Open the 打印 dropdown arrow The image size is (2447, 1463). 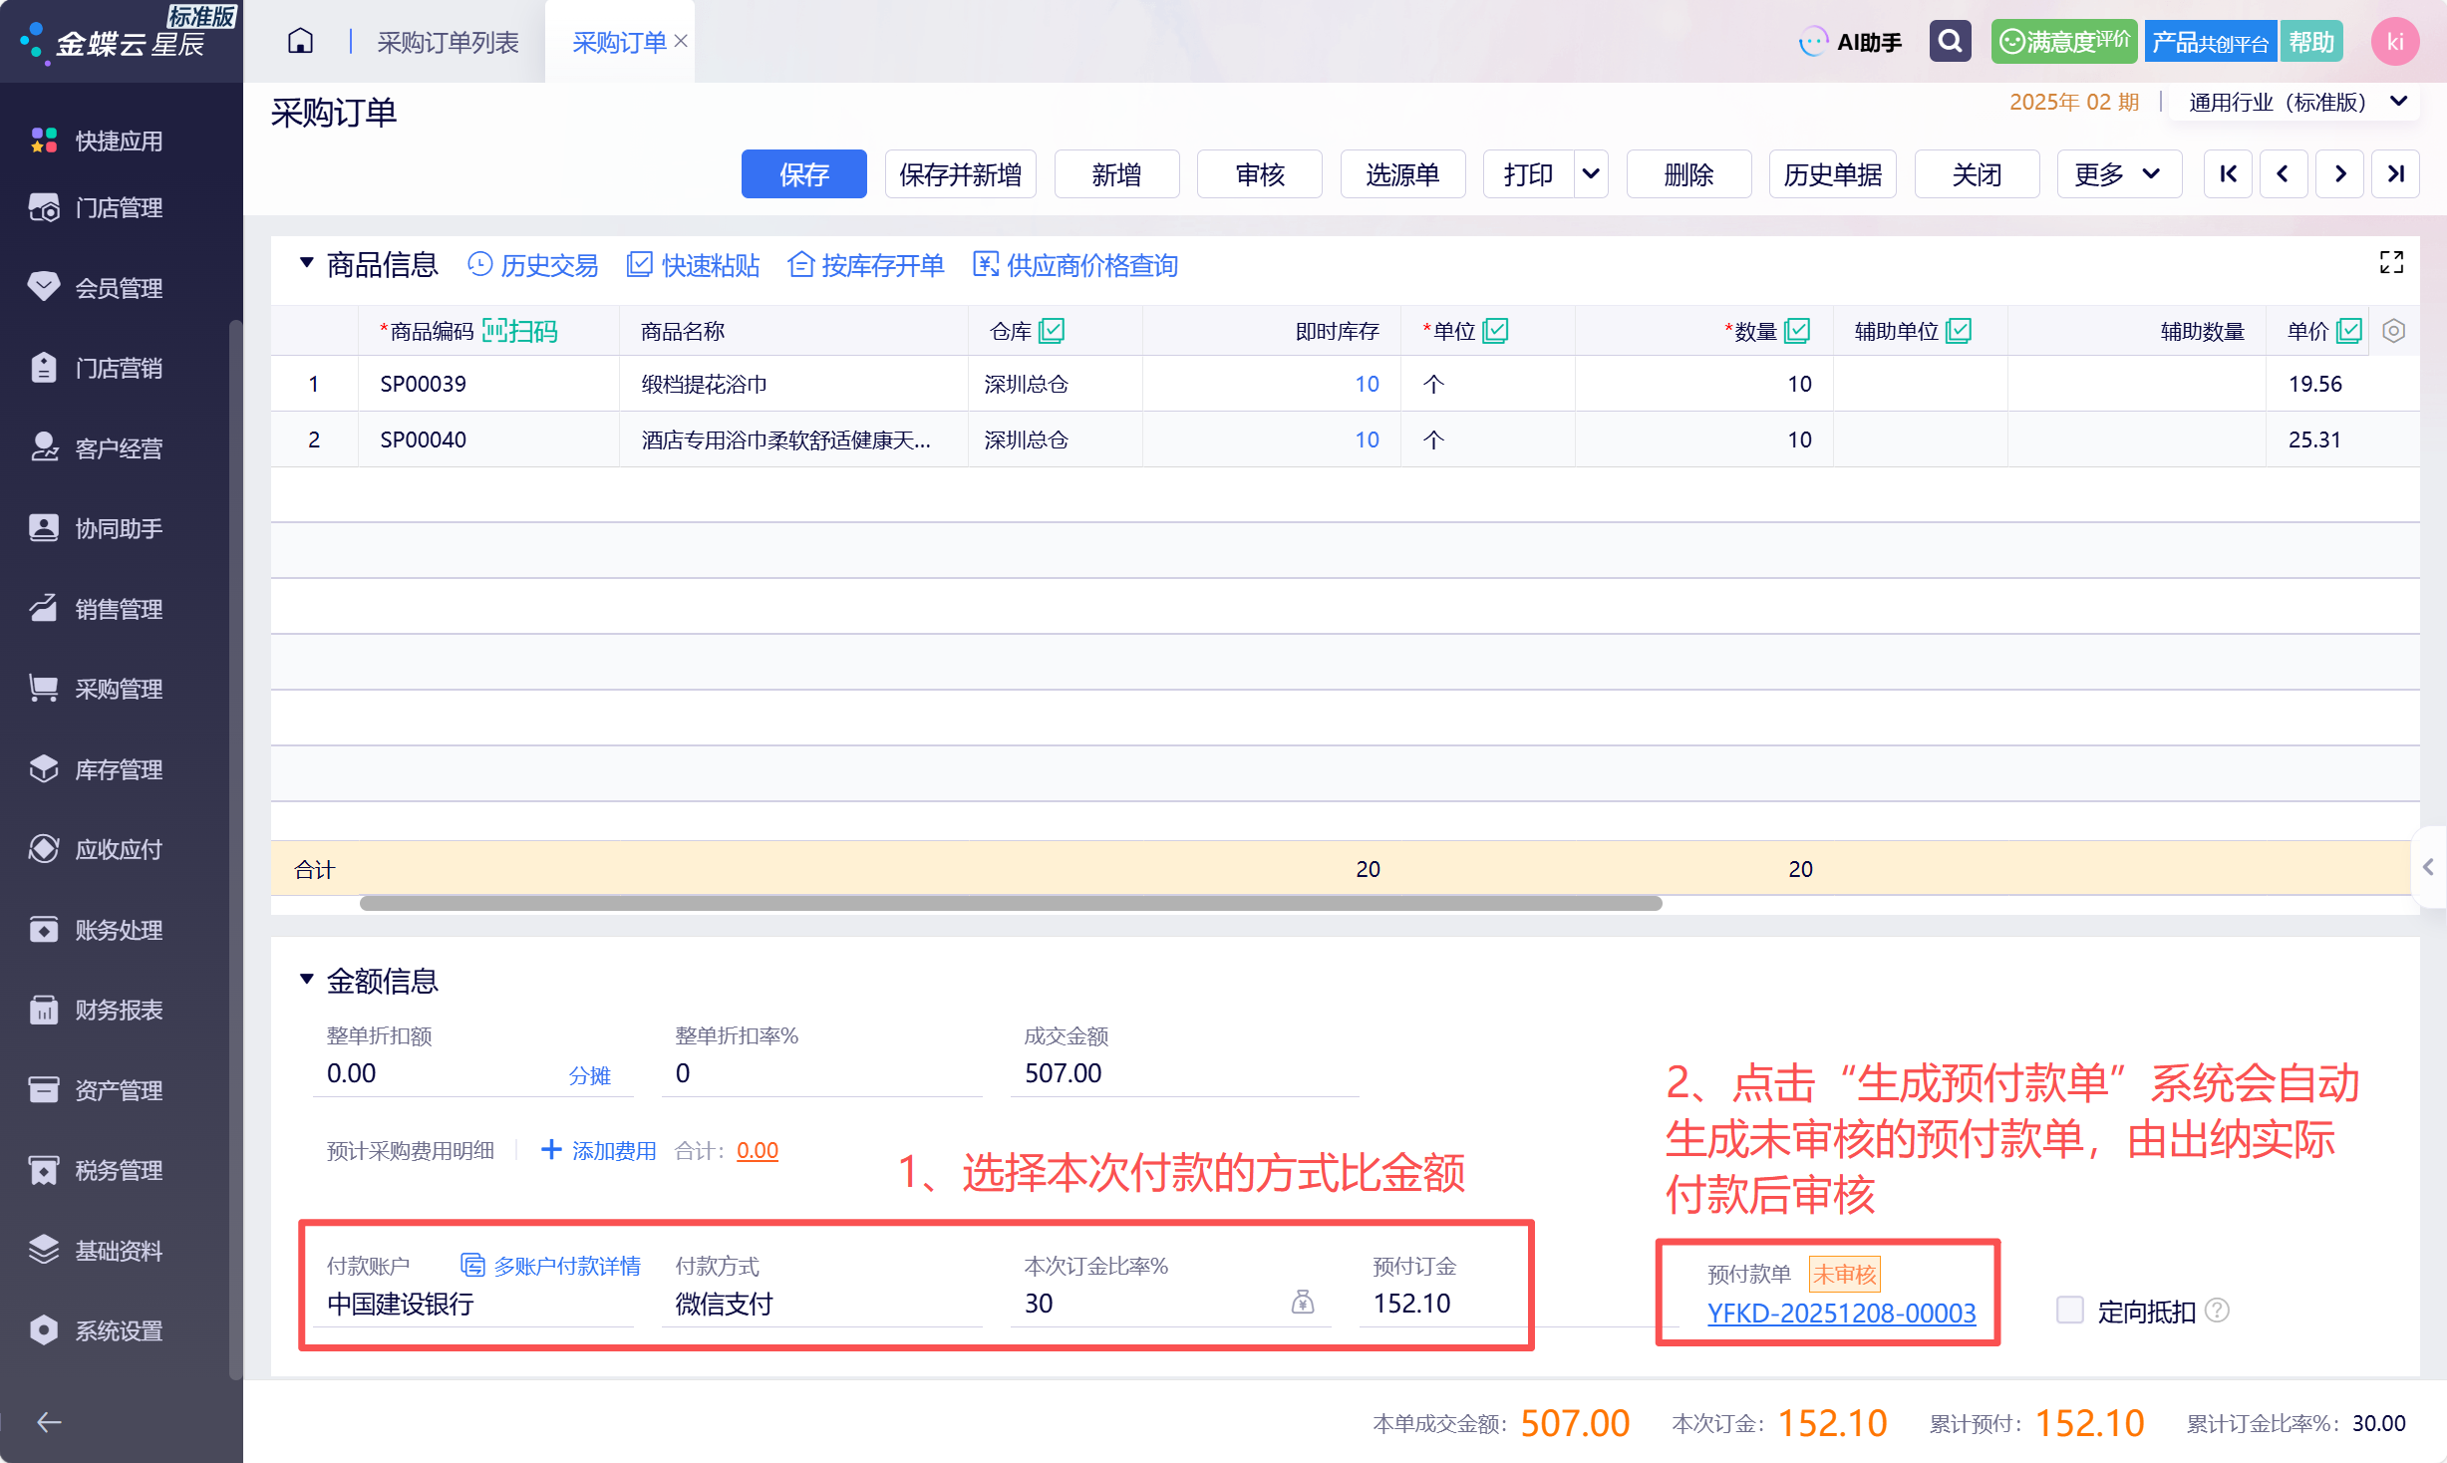coord(1591,174)
